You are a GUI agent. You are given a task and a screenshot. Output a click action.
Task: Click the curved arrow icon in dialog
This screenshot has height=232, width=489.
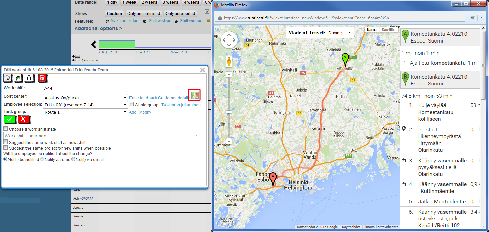click(7, 78)
